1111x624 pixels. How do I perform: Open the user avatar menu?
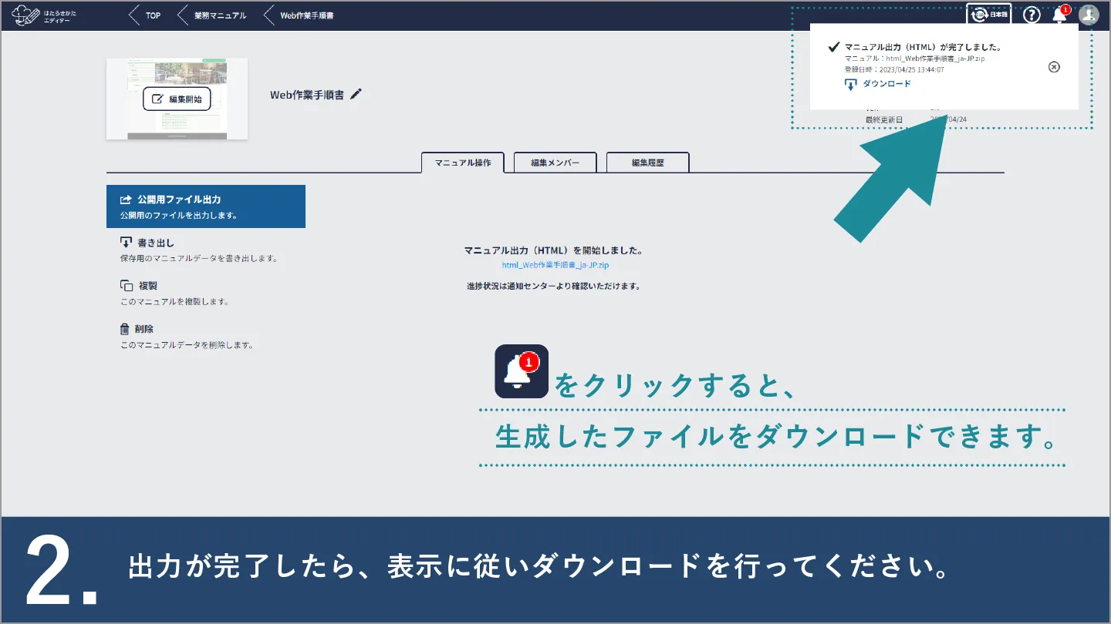click(1089, 15)
